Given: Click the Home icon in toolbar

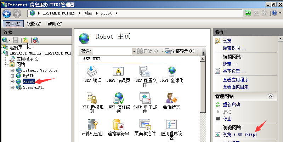Looking at the screenshot, I should 265,13.
